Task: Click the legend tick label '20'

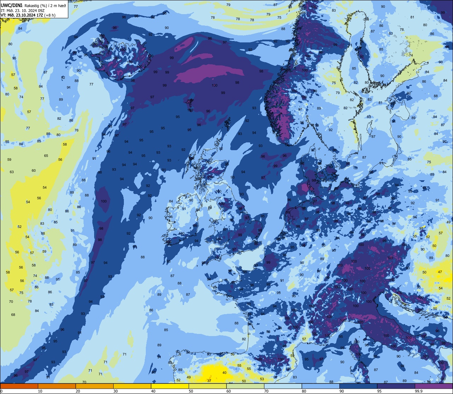Action: [78, 391]
